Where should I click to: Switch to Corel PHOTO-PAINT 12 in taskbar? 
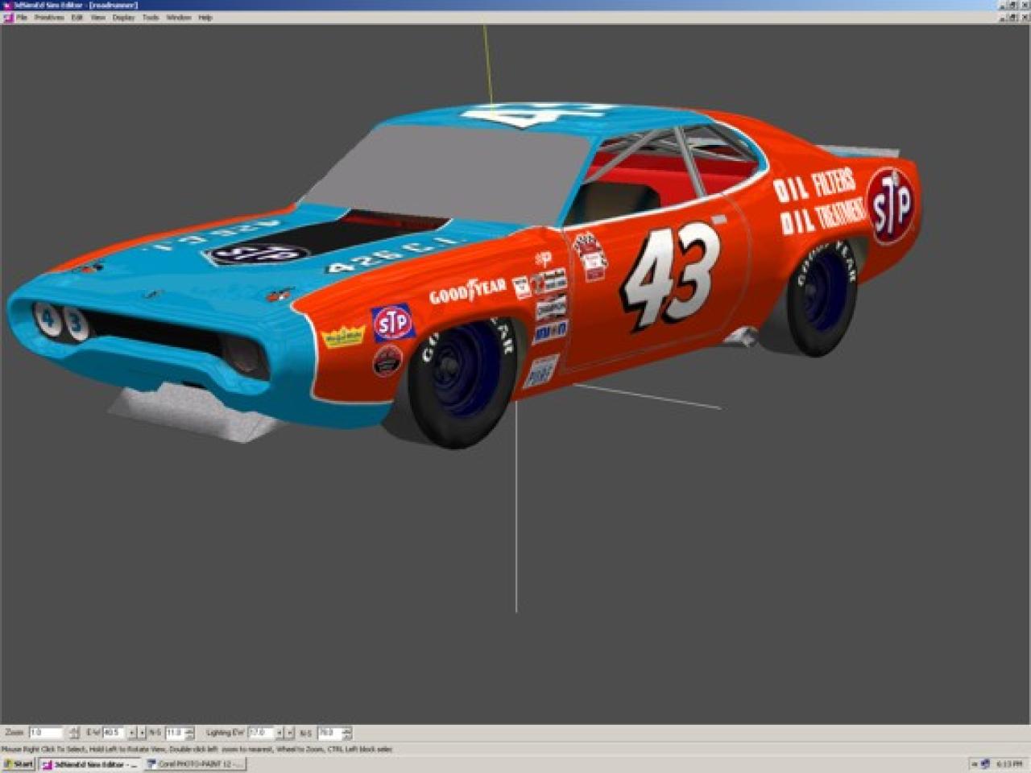pos(194,764)
